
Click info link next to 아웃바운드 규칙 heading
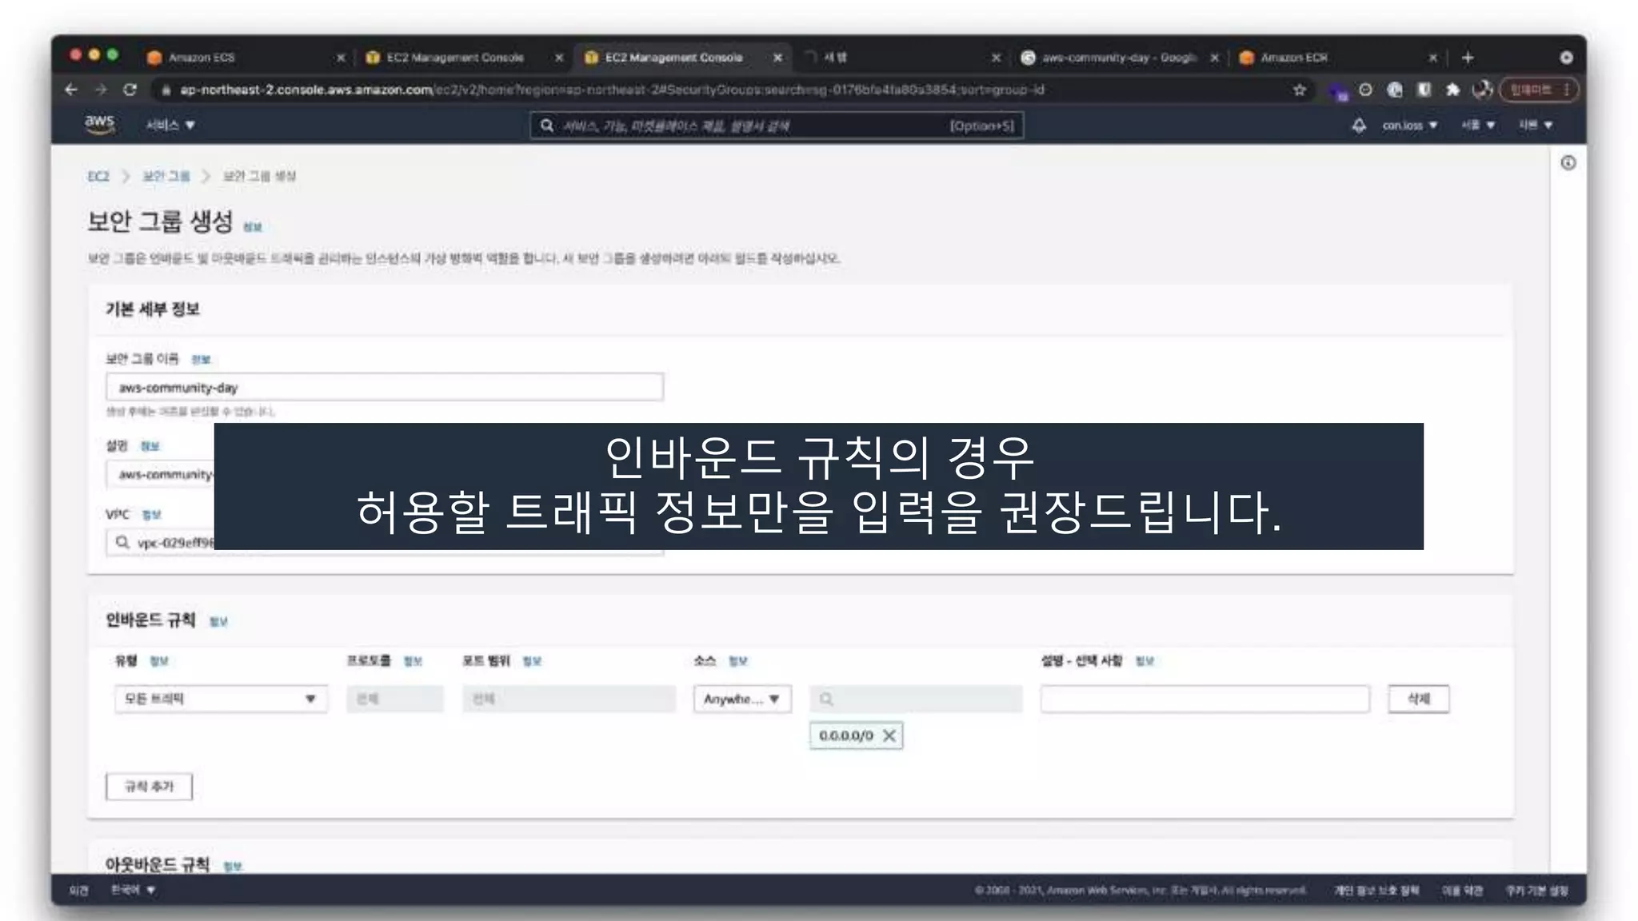pos(233,866)
